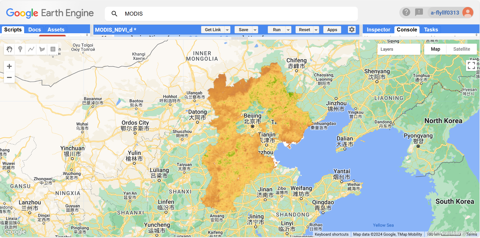Open the feedback icon
The height and width of the screenshot is (238, 480).
pos(419,12)
